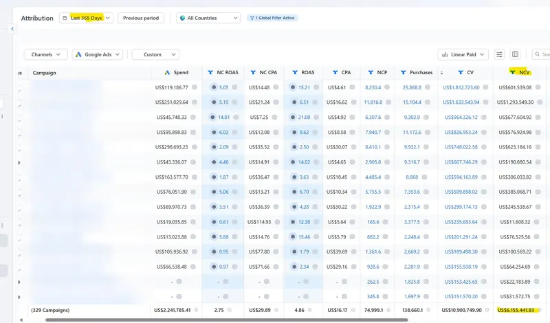Open the Last 365 Days date range dropdown
The height and width of the screenshot is (323, 550).
[87, 18]
